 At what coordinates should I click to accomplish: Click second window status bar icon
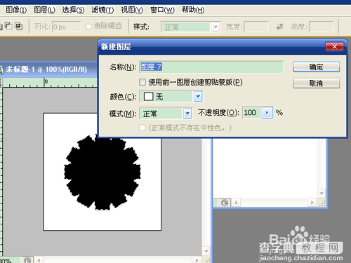225,203
